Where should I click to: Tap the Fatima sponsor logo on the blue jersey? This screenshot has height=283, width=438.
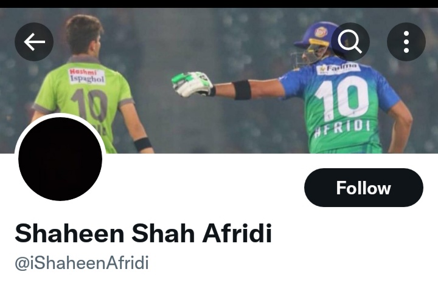tap(338, 69)
